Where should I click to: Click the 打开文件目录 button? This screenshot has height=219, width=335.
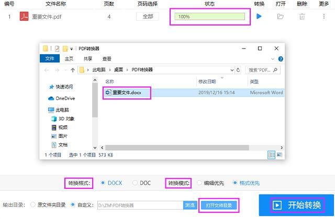(x=219, y=205)
